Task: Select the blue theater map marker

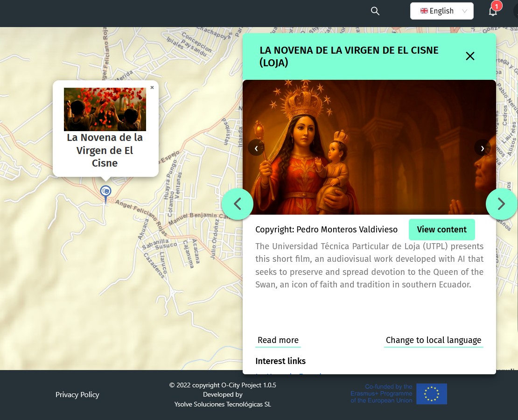Action: pyautogui.click(x=106, y=194)
